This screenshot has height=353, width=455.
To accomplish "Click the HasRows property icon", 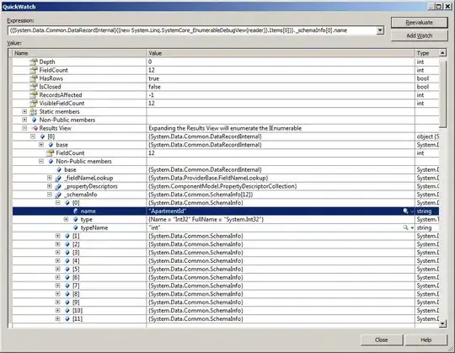I will pyautogui.click(x=34, y=78).
